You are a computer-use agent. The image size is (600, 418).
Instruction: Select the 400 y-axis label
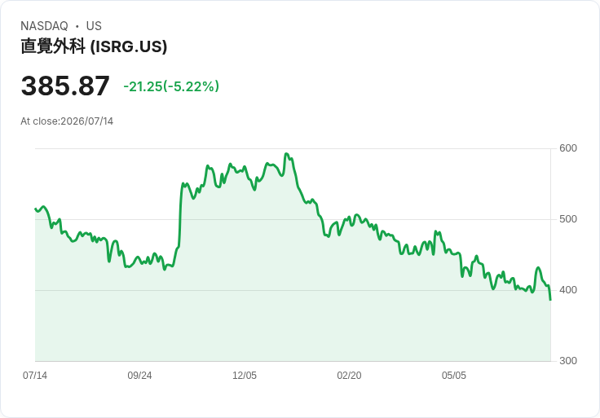[568, 290]
